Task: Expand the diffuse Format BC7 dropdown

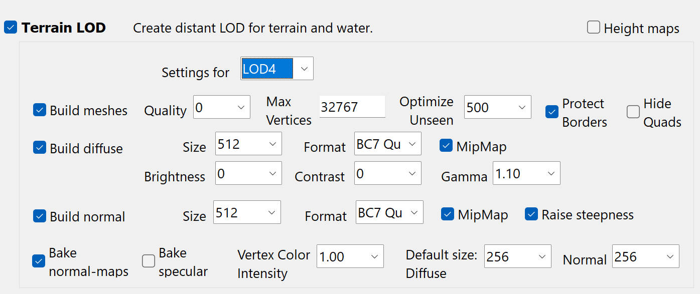Action: 387,144
